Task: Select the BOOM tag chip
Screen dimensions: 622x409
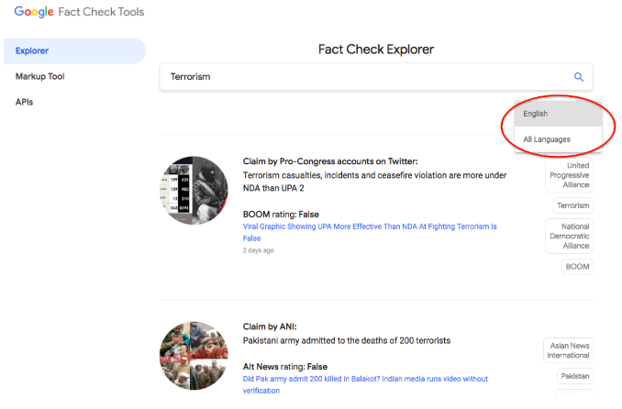Action: [x=577, y=267]
